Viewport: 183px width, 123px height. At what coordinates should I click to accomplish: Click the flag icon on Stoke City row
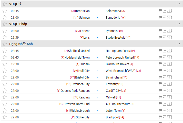160,117
